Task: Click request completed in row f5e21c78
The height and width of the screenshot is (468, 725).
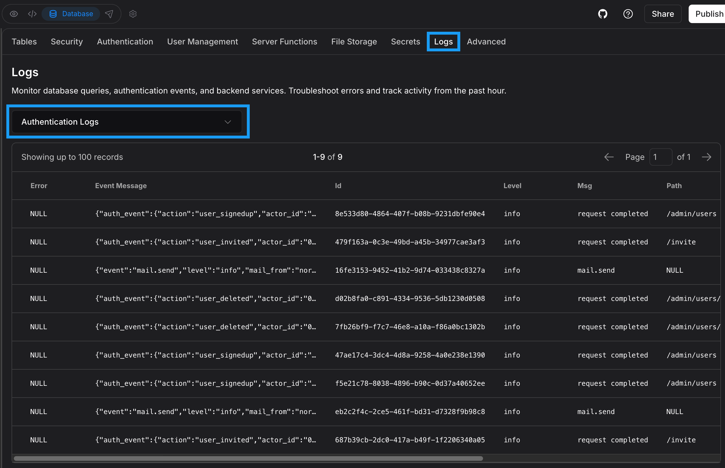Action: pos(613,383)
